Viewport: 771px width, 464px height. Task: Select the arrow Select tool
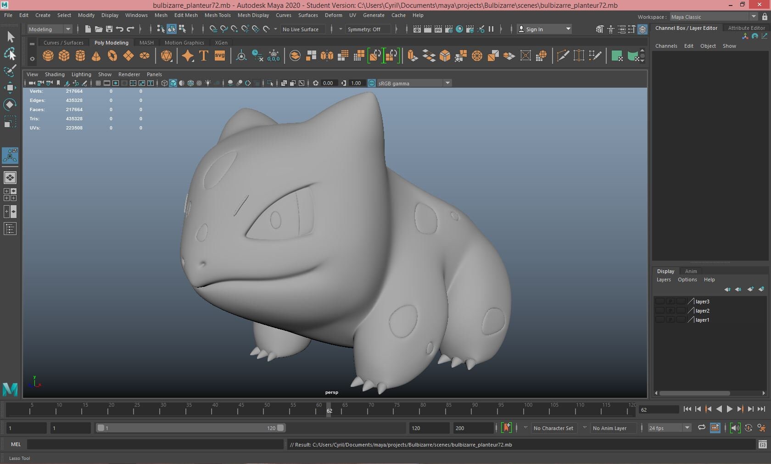[x=10, y=37]
